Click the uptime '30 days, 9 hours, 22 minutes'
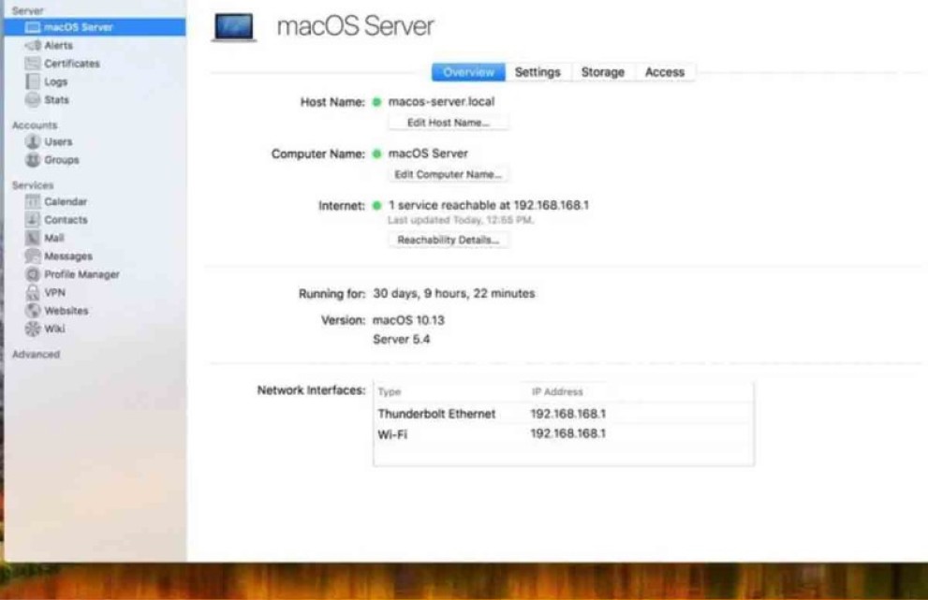 tap(454, 294)
